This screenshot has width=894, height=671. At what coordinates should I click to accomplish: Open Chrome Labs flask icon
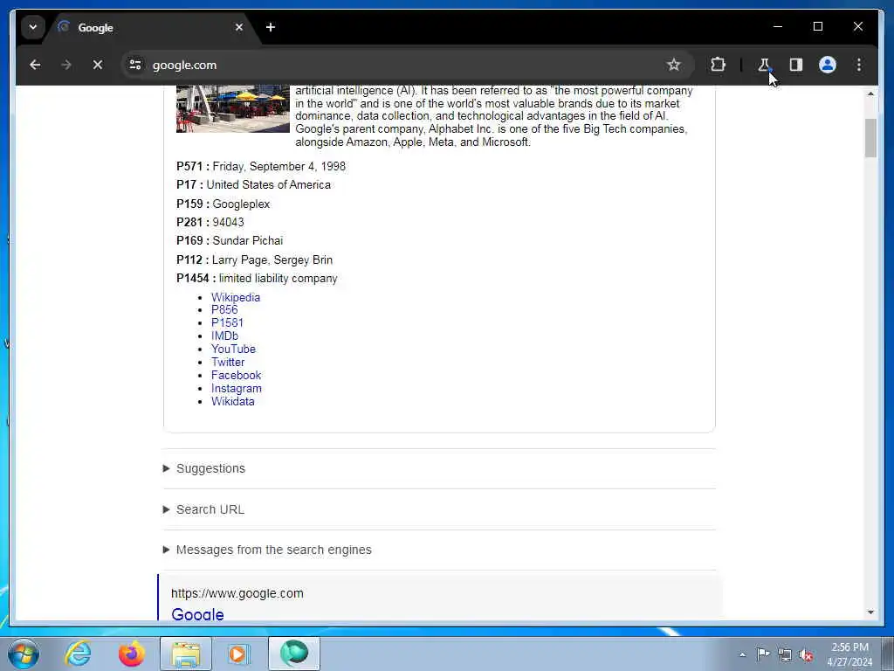764,65
